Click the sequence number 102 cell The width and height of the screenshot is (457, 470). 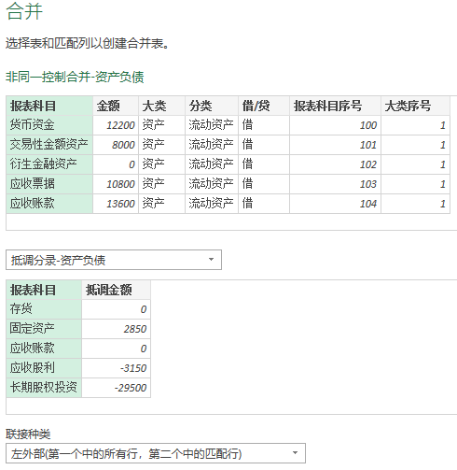click(x=335, y=164)
